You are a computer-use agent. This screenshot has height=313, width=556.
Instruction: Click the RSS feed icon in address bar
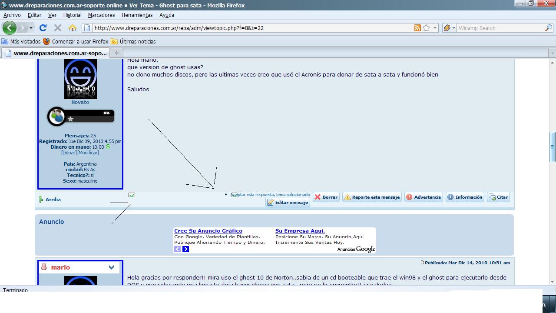click(x=417, y=28)
